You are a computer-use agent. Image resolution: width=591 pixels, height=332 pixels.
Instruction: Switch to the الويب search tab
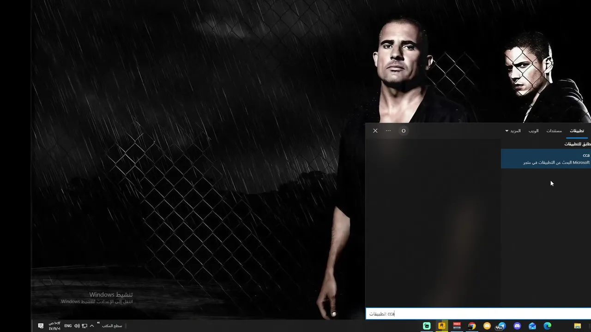tap(534, 131)
